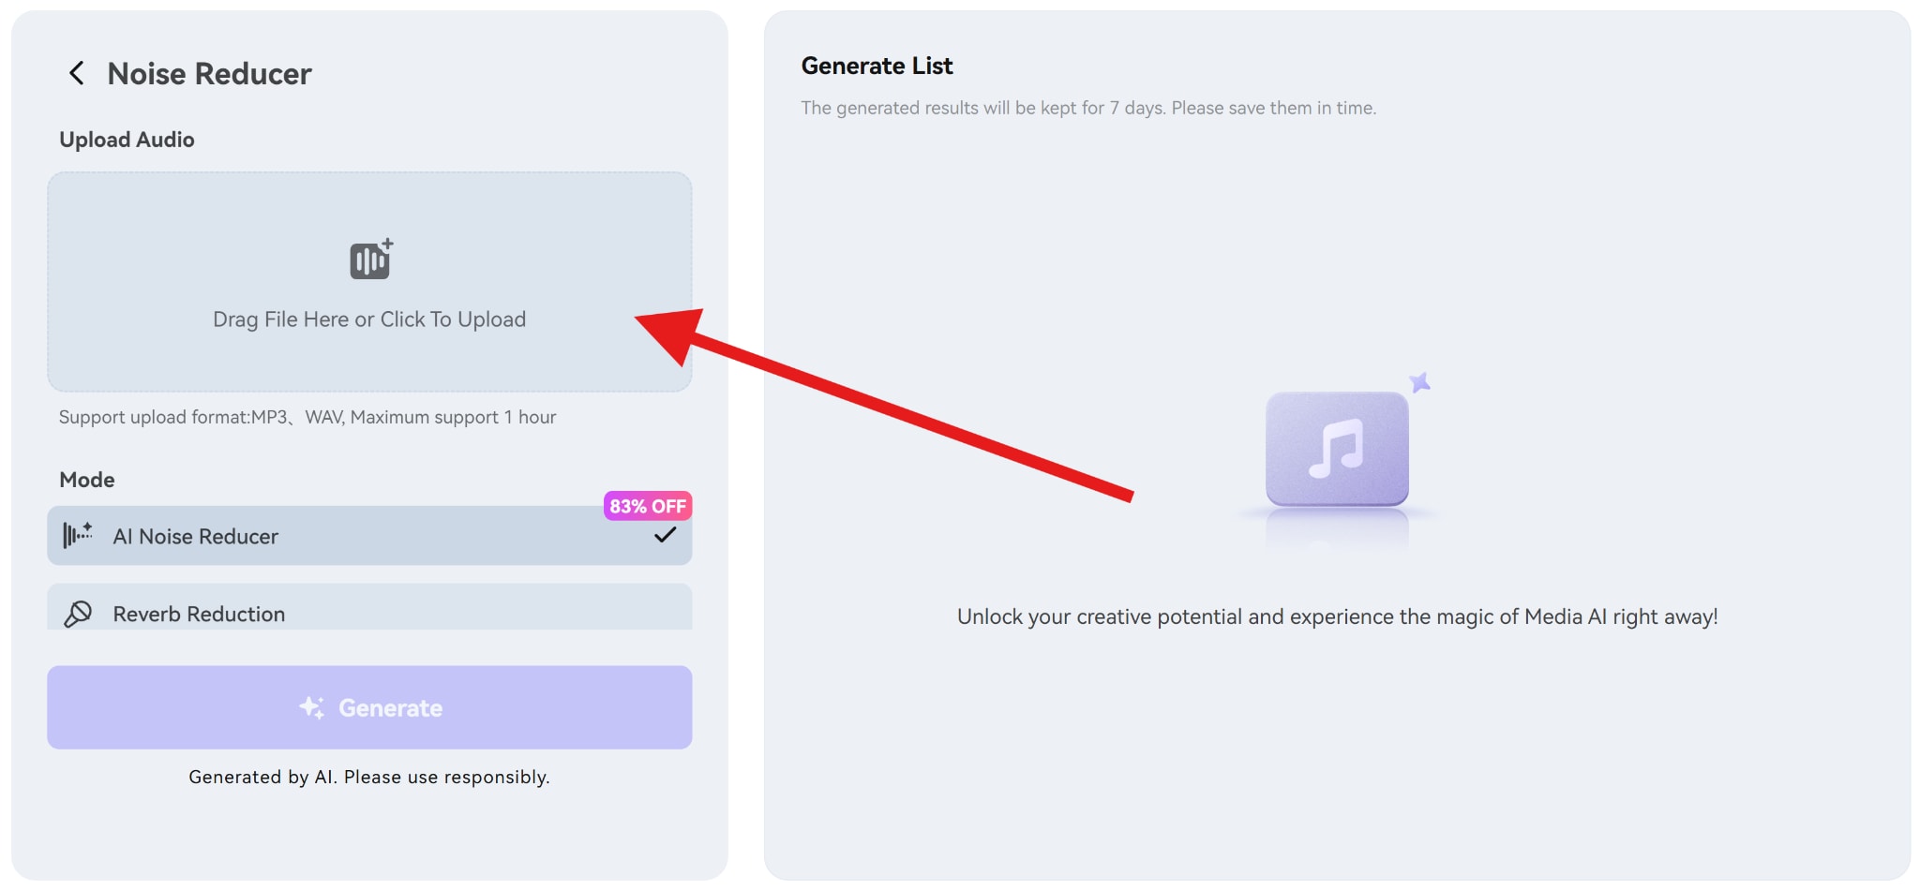Click the Drag File Here upload area
Image resolution: width=1920 pixels, height=890 pixels.
tap(369, 281)
